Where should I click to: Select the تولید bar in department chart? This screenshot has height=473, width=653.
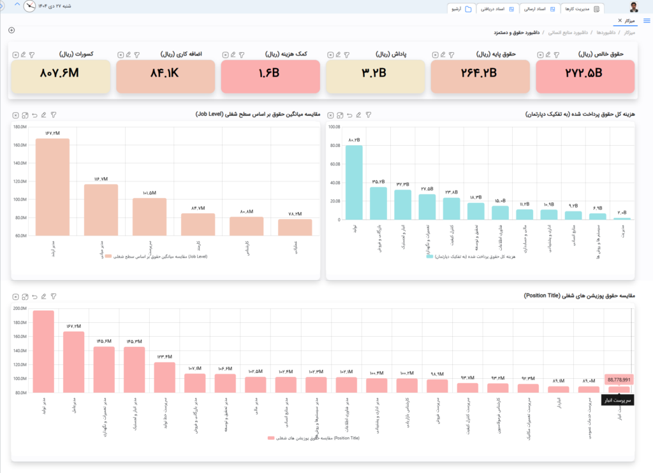click(x=354, y=183)
